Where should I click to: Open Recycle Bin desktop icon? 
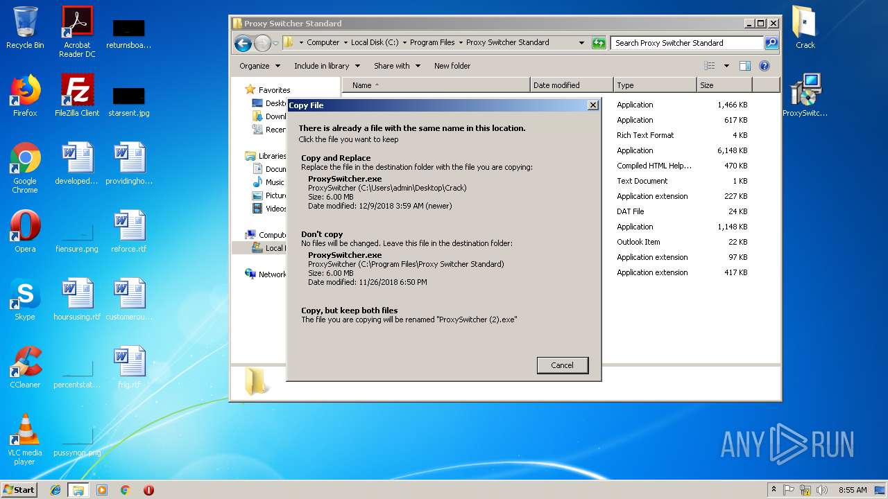[25, 28]
